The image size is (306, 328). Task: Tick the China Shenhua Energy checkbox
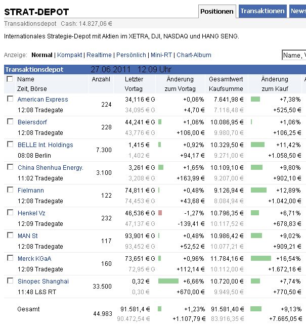pos(10,167)
